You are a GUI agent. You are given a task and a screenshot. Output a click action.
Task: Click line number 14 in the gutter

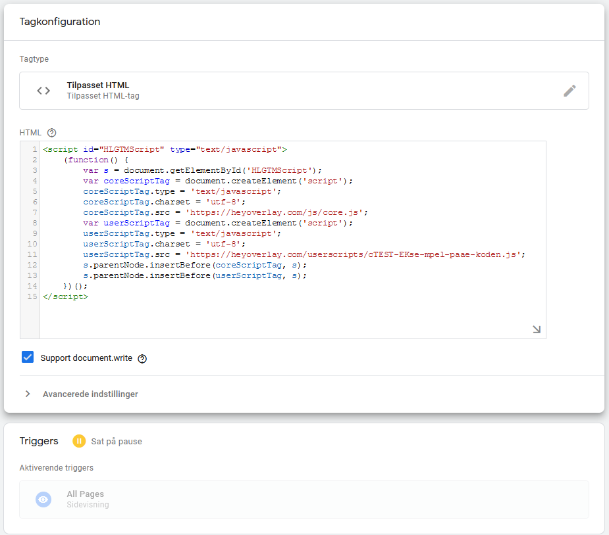(x=32, y=286)
